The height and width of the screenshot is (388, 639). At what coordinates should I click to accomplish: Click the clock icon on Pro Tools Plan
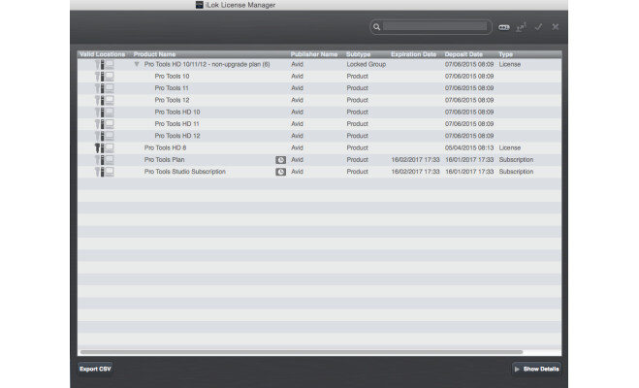[280, 160]
